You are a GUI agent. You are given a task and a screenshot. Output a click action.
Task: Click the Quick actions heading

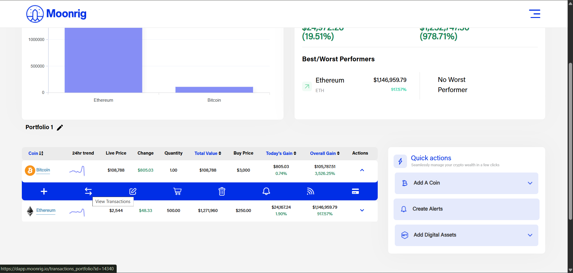[431, 158]
